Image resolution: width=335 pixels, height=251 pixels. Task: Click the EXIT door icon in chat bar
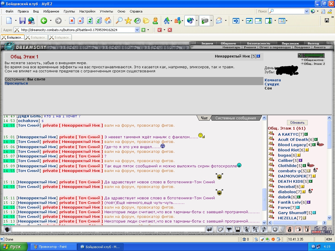(x=307, y=229)
